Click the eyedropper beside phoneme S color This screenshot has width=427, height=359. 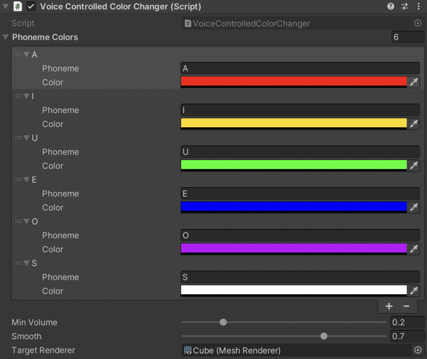click(x=414, y=290)
